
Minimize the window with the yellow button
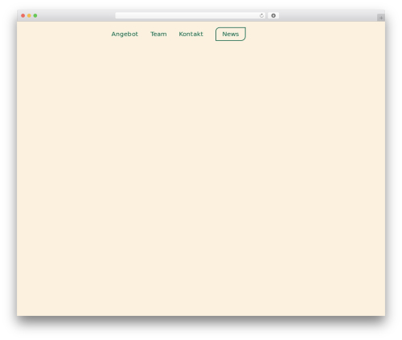[29, 15]
